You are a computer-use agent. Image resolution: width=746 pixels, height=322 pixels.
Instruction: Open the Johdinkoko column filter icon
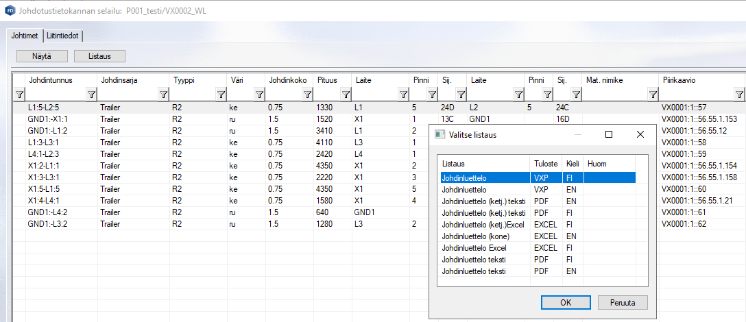(308, 95)
